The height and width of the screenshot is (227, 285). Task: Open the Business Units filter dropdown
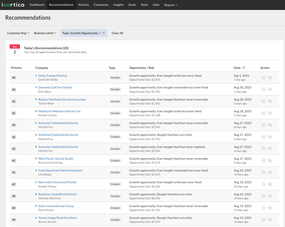coord(45,33)
